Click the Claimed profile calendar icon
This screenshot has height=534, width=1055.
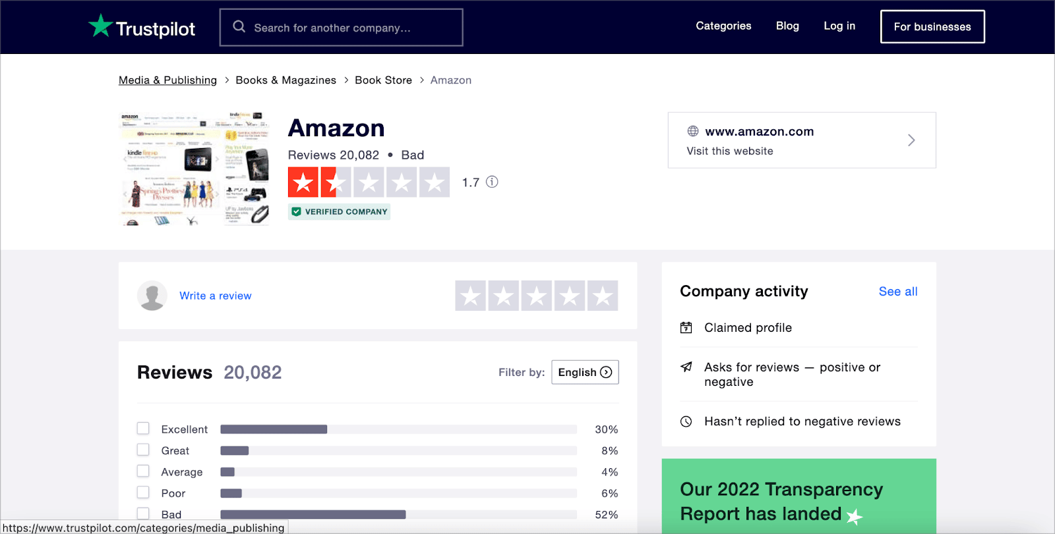686,327
